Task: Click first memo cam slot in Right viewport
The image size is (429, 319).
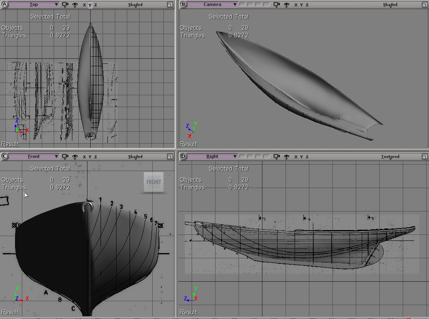Action: coord(243,157)
